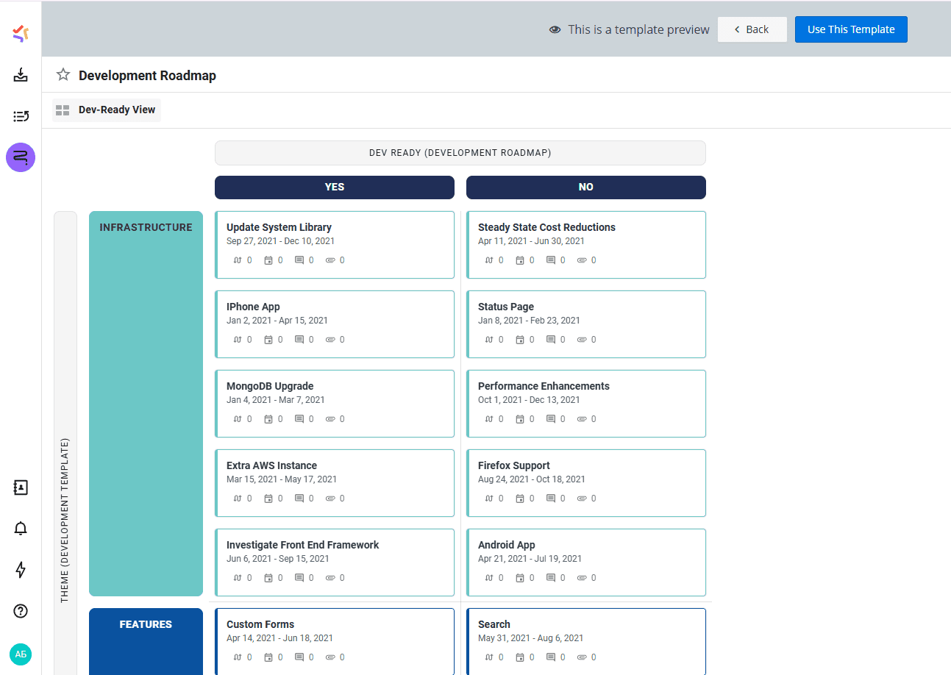The height and width of the screenshot is (675, 951).
Task: Open the help question mark icon
Action: (x=21, y=611)
